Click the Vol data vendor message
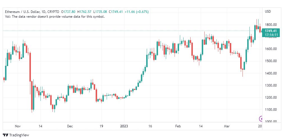 click(55, 17)
